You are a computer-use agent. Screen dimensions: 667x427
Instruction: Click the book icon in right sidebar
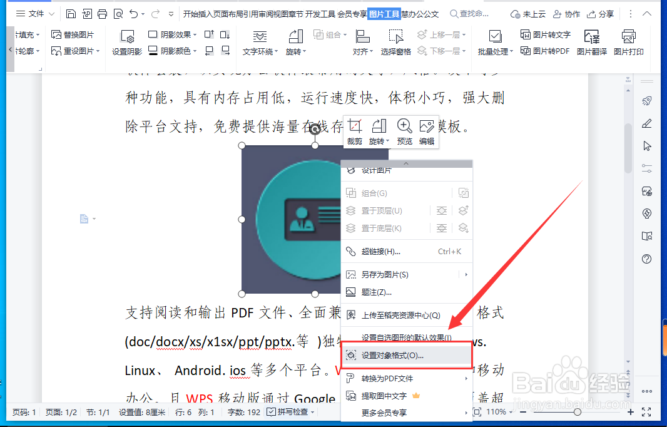(x=646, y=236)
